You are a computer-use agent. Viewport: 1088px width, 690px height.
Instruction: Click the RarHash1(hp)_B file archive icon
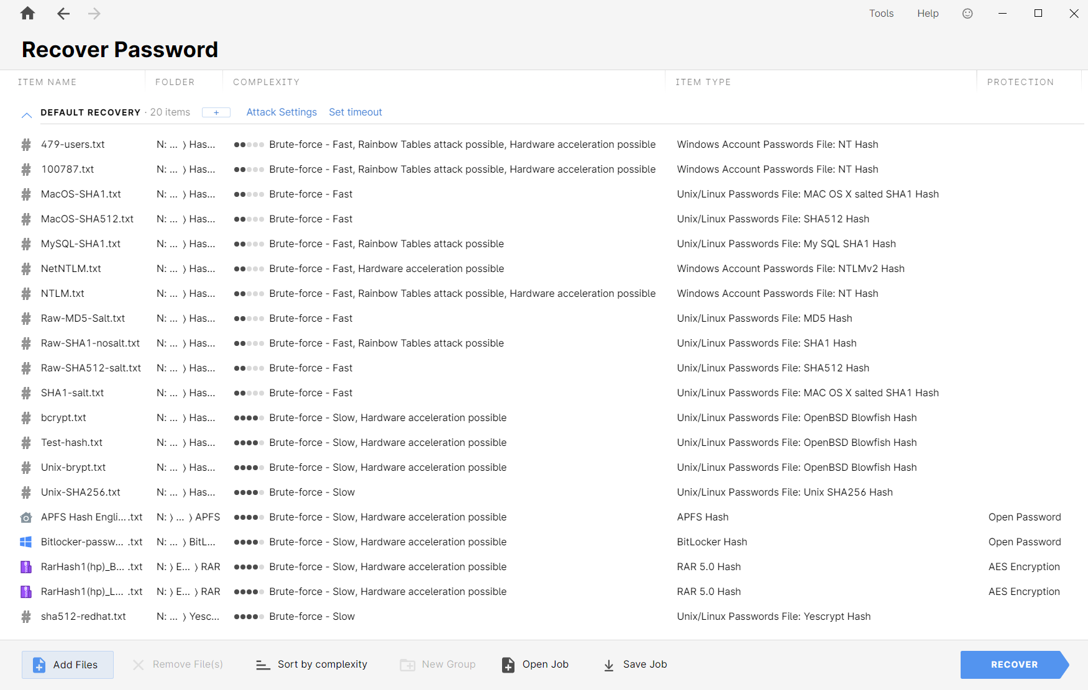pyautogui.click(x=26, y=567)
